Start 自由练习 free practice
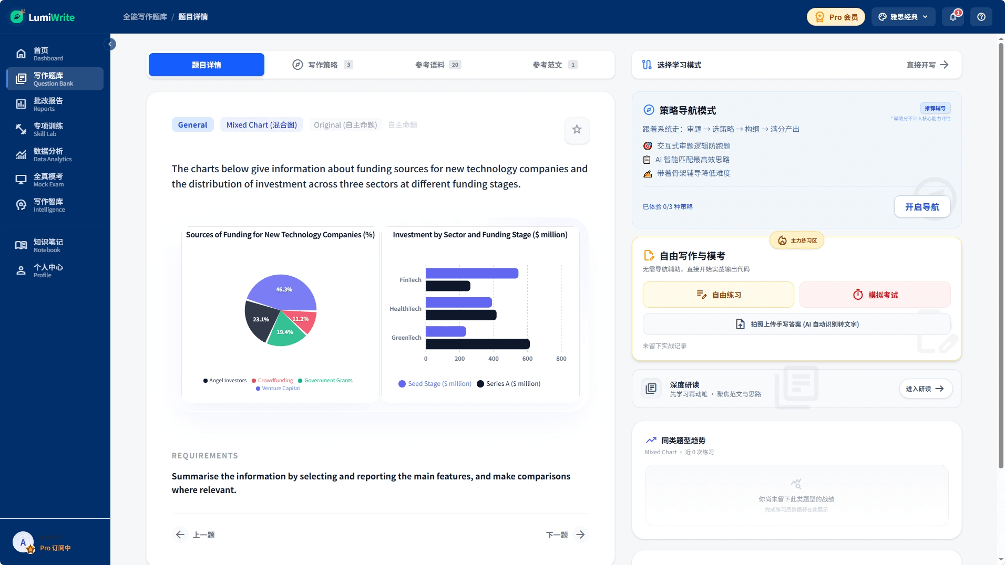Screen dimensions: 1005x565 pyautogui.click(x=718, y=295)
